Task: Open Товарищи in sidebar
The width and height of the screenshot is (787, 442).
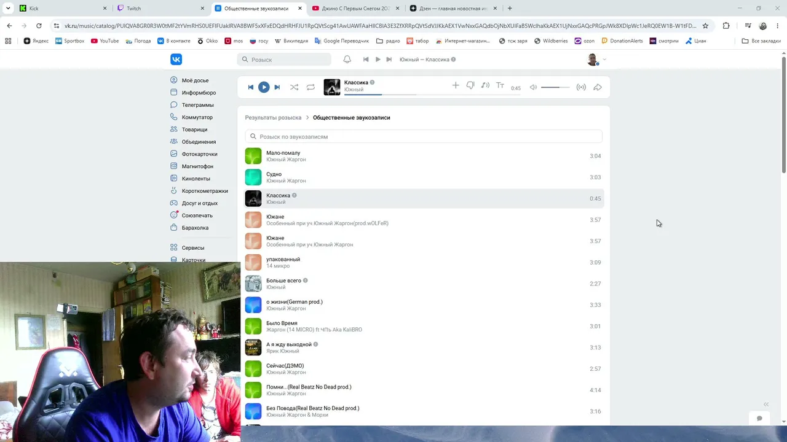Action: [194, 130]
